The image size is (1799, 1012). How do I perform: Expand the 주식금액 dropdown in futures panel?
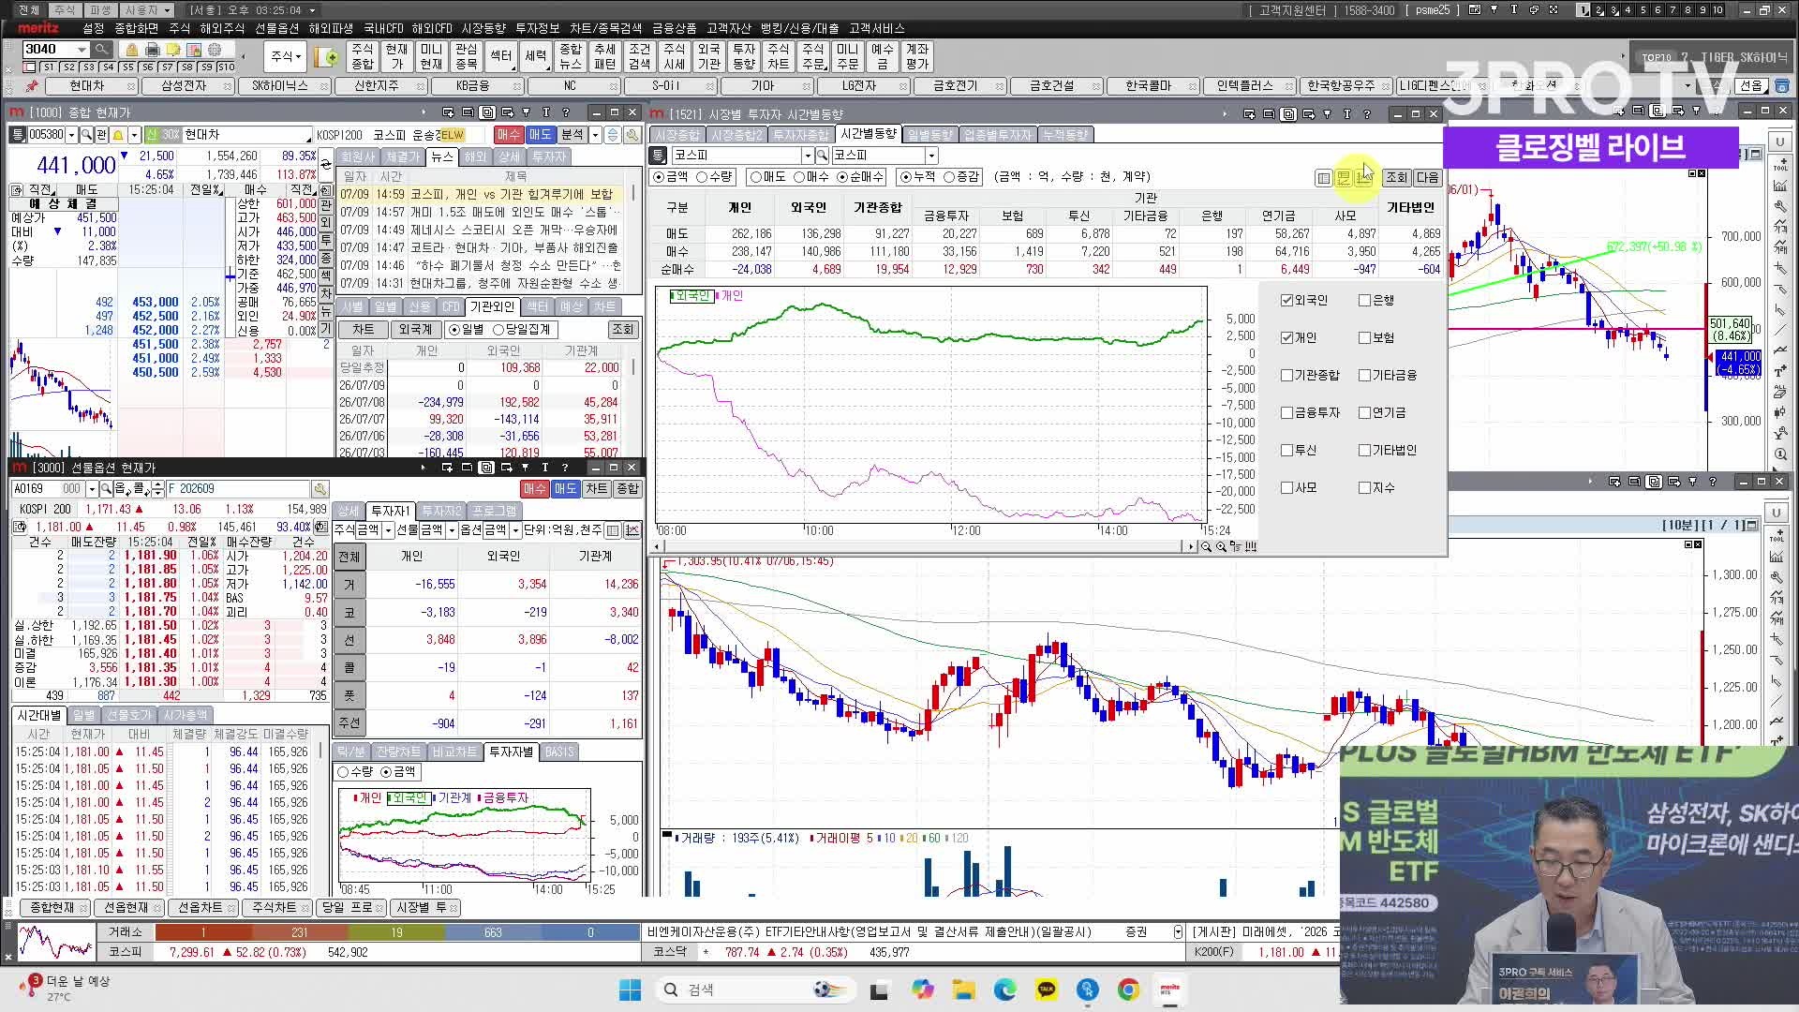coord(388,530)
